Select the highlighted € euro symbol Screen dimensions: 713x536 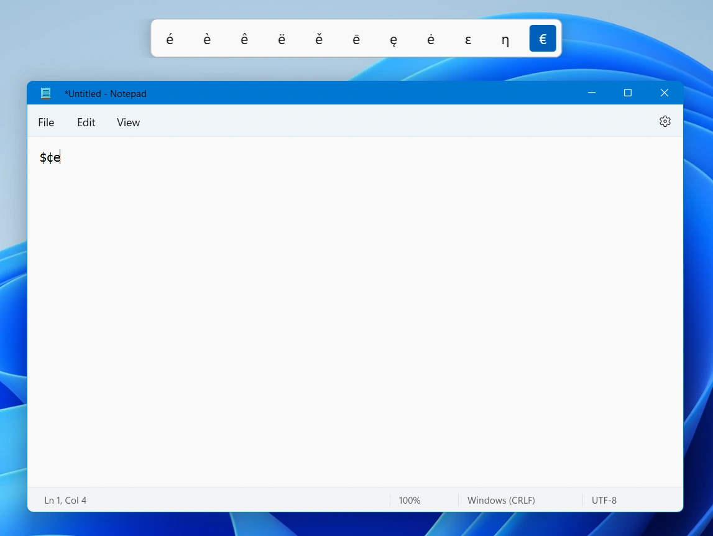point(543,39)
